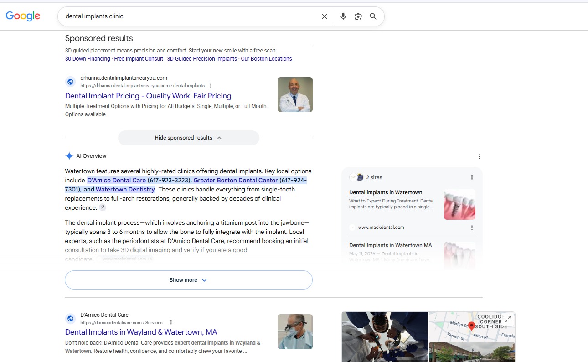Click the red map location pin
The height and width of the screenshot is (362, 588).
click(472, 326)
